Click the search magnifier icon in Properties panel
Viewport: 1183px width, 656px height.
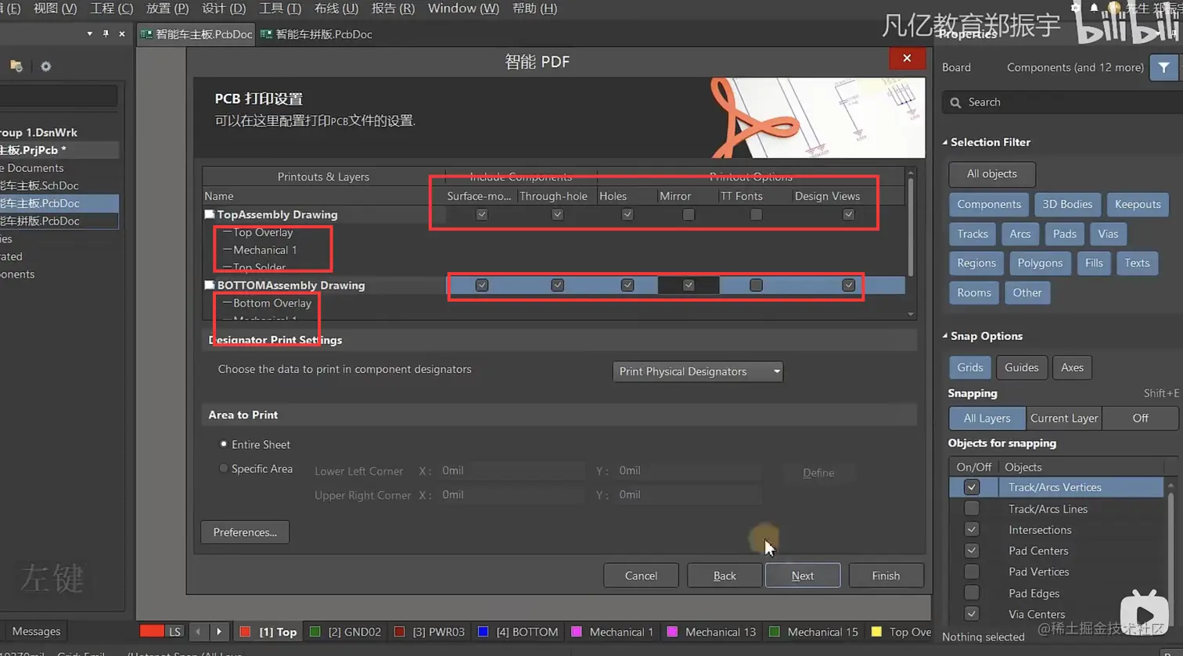coord(955,102)
